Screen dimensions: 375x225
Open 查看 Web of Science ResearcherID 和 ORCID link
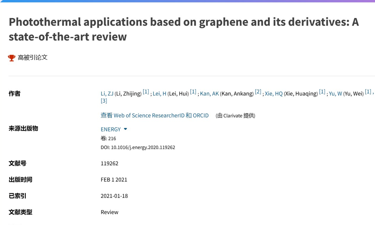point(154,115)
